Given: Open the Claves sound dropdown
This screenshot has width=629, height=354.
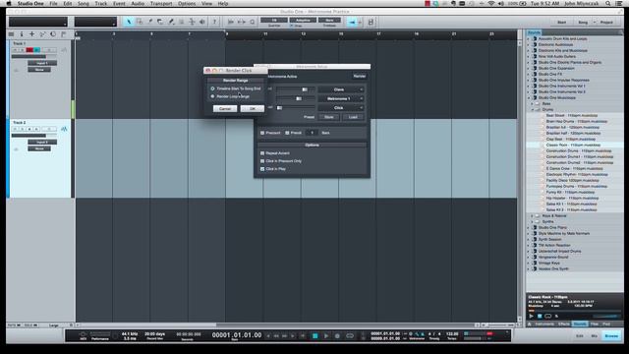Looking at the screenshot, I should click(x=341, y=89).
